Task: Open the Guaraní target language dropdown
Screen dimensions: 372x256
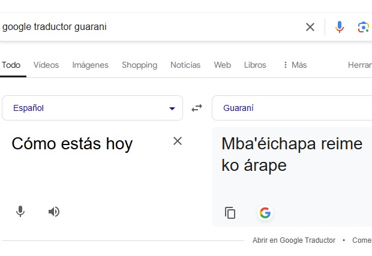Action: [x=292, y=109]
